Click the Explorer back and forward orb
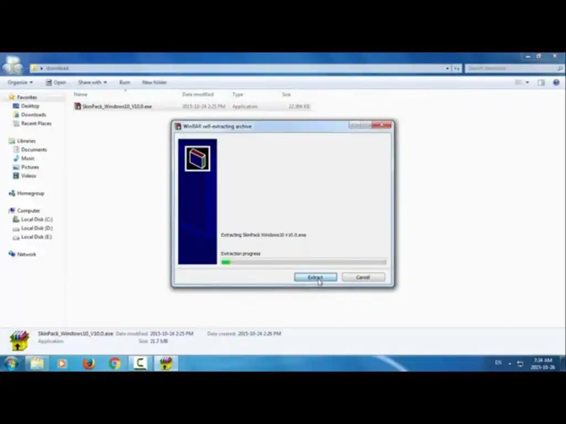Screen dimensions: 566x424 click(x=13, y=66)
